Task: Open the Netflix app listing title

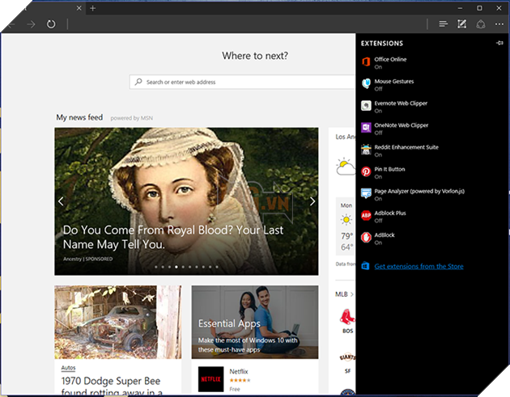Action: tap(239, 371)
